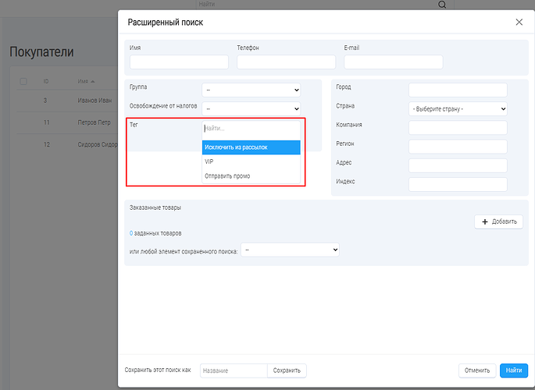Expand the saved search element dropdown
The height and width of the screenshot is (390, 535).
pos(290,250)
